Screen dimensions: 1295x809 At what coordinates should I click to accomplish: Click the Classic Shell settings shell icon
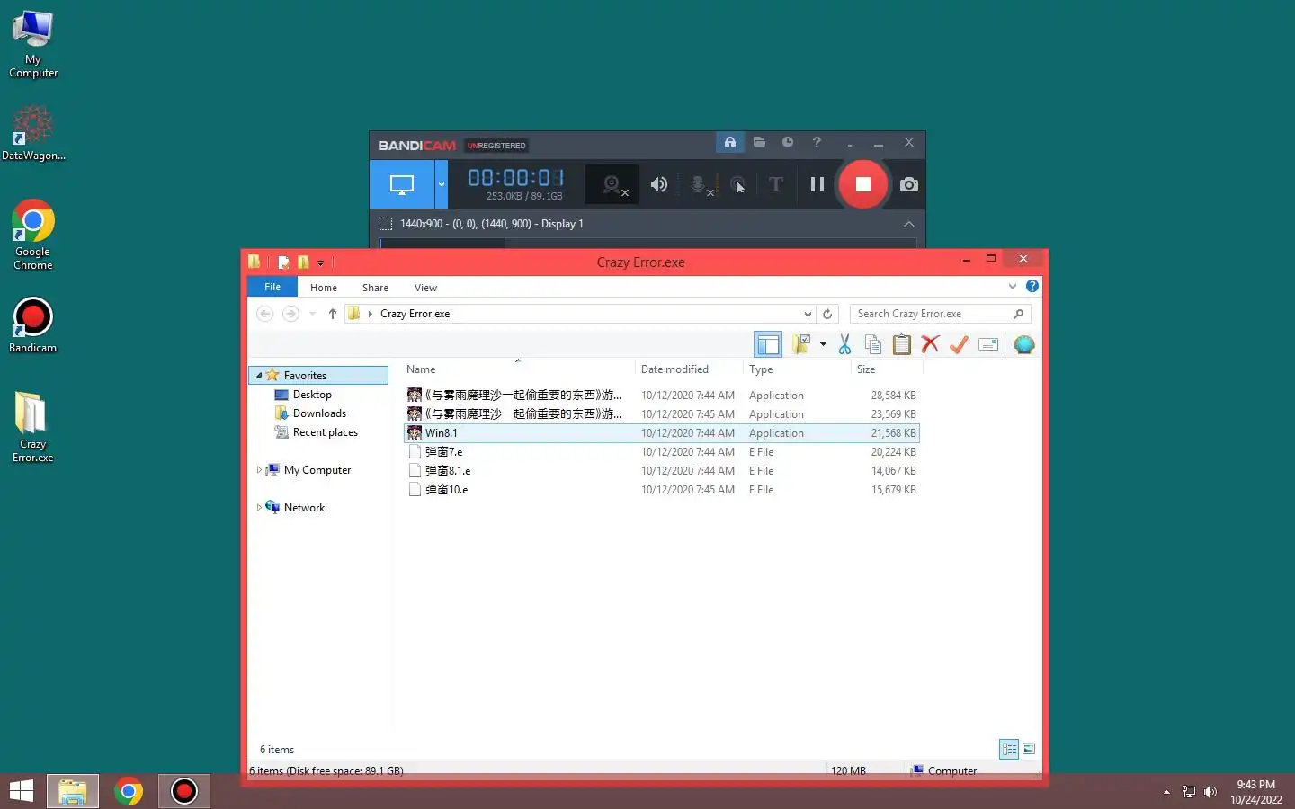[x=1023, y=344]
